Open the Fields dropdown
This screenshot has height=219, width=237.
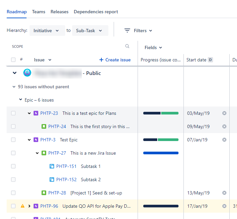coord(153,47)
